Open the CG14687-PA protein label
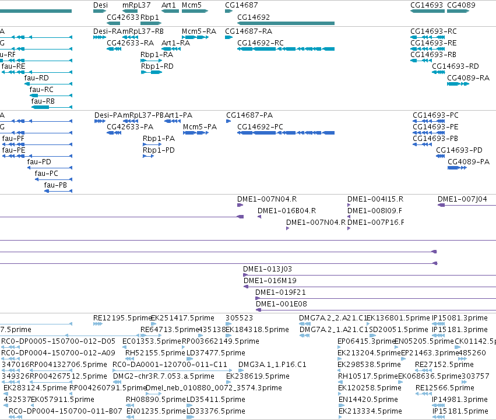The image size is (496, 420). (249, 115)
